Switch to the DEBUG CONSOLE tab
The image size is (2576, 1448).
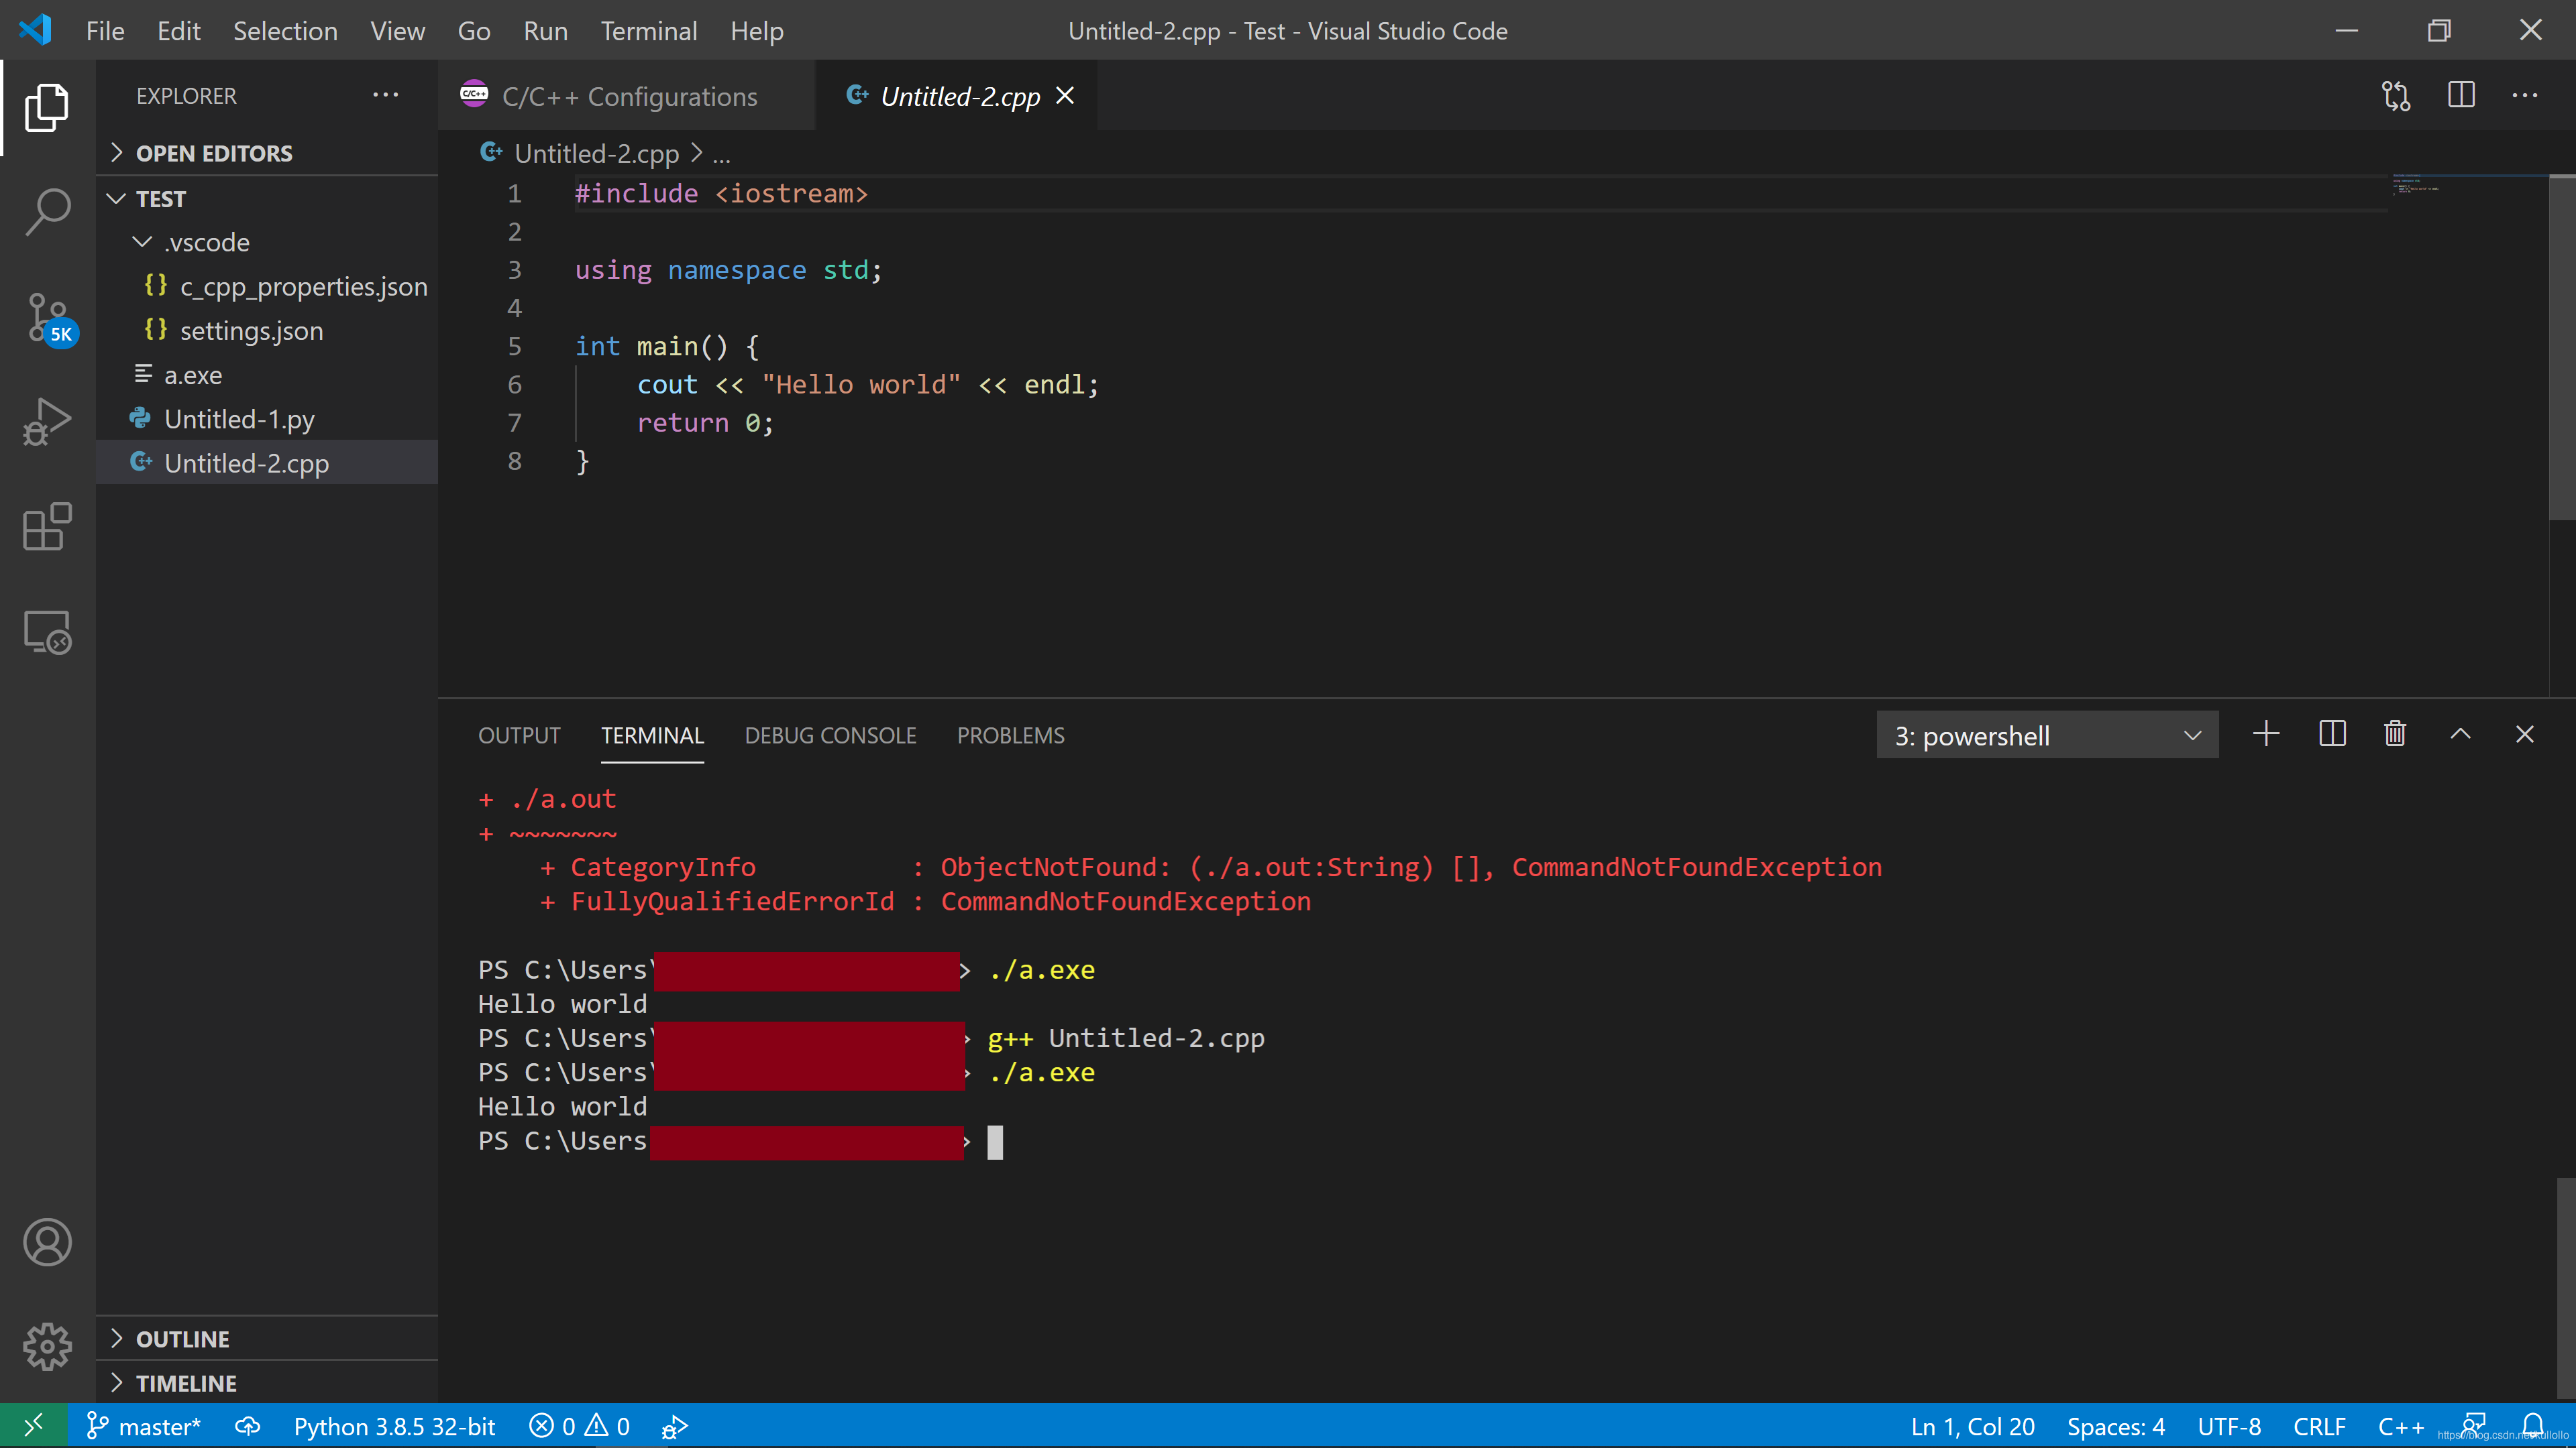click(830, 735)
